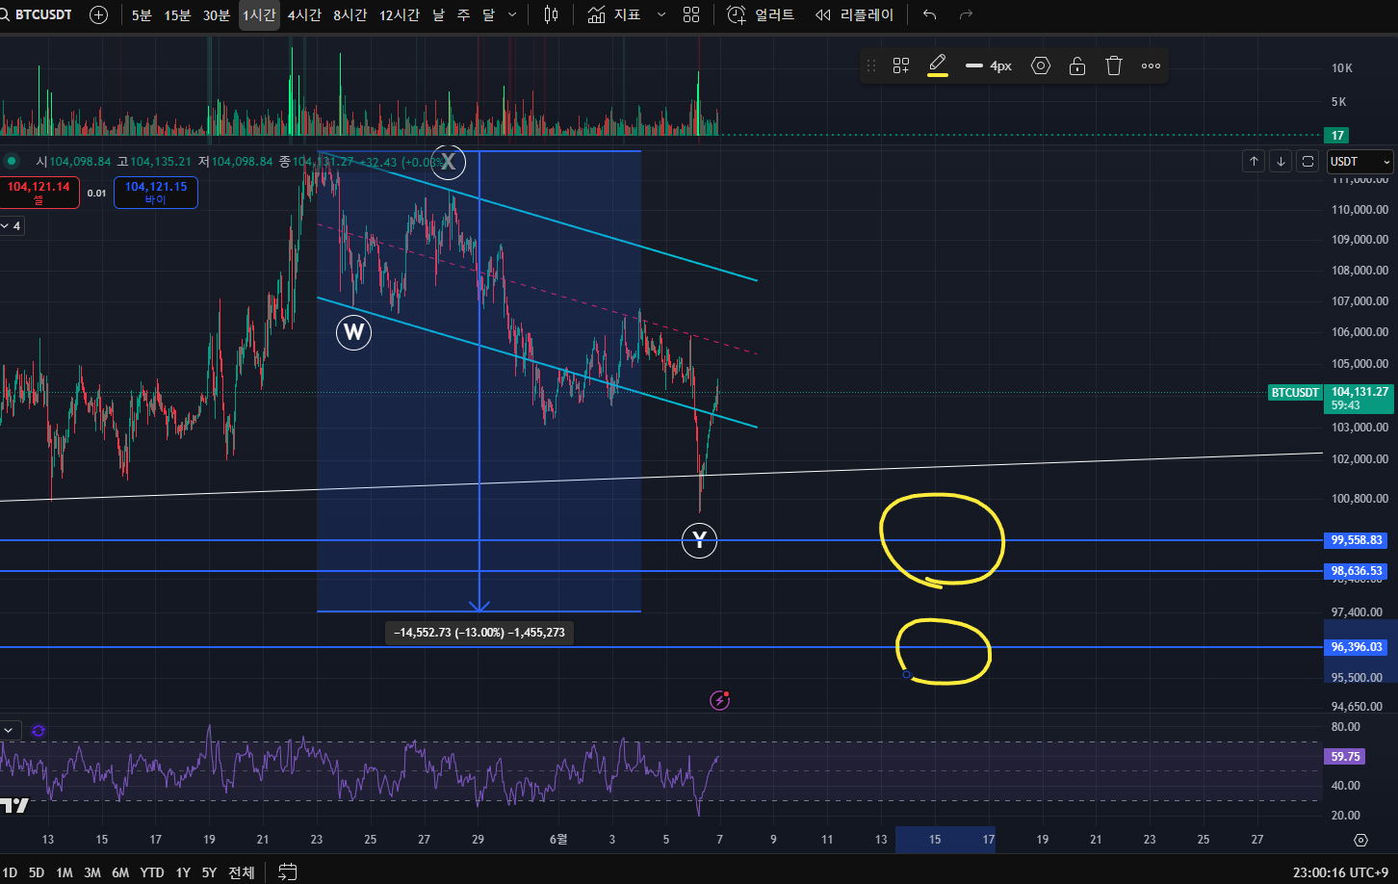Open drawing settings hexagon icon
The image size is (1398, 884).
(1041, 65)
